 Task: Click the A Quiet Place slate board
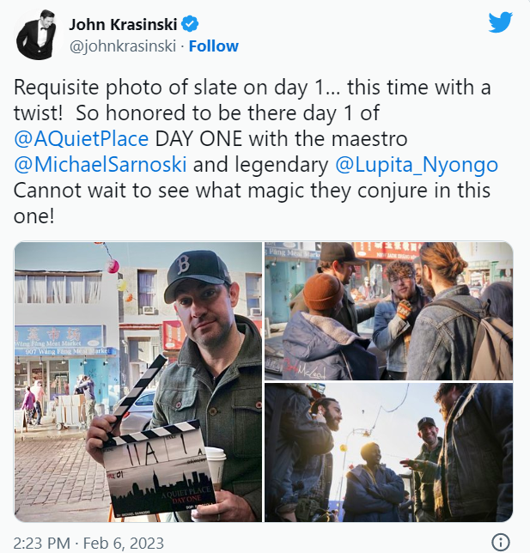click(x=159, y=472)
